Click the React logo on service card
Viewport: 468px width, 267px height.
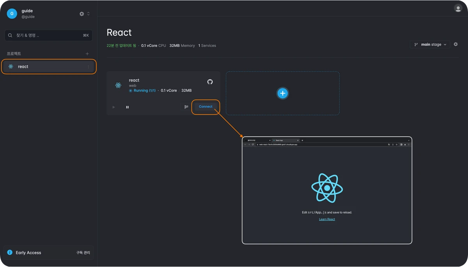pyautogui.click(x=118, y=85)
